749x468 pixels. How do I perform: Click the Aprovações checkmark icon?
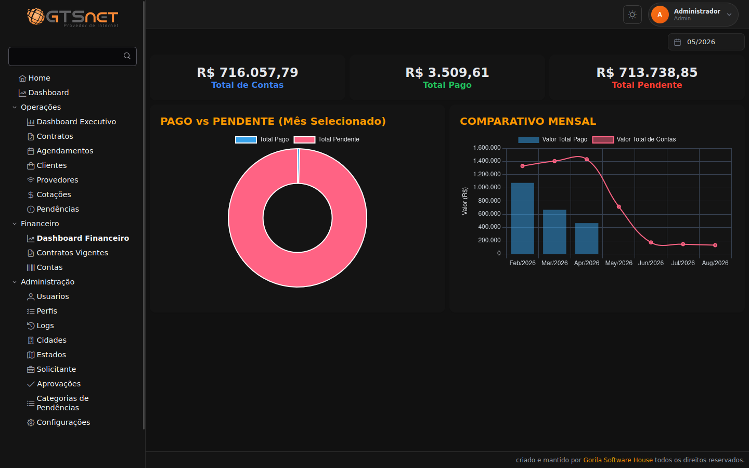coord(31,384)
